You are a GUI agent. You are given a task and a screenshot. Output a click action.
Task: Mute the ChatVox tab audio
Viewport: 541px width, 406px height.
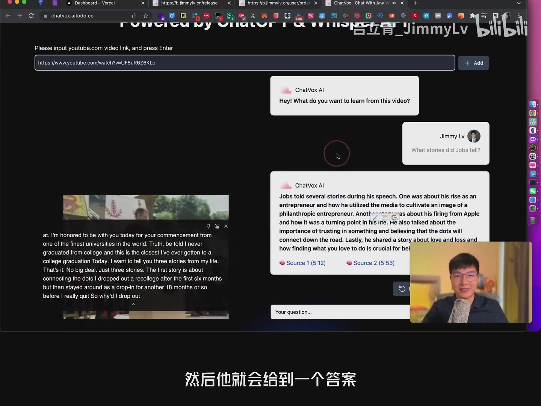(394, 3)
